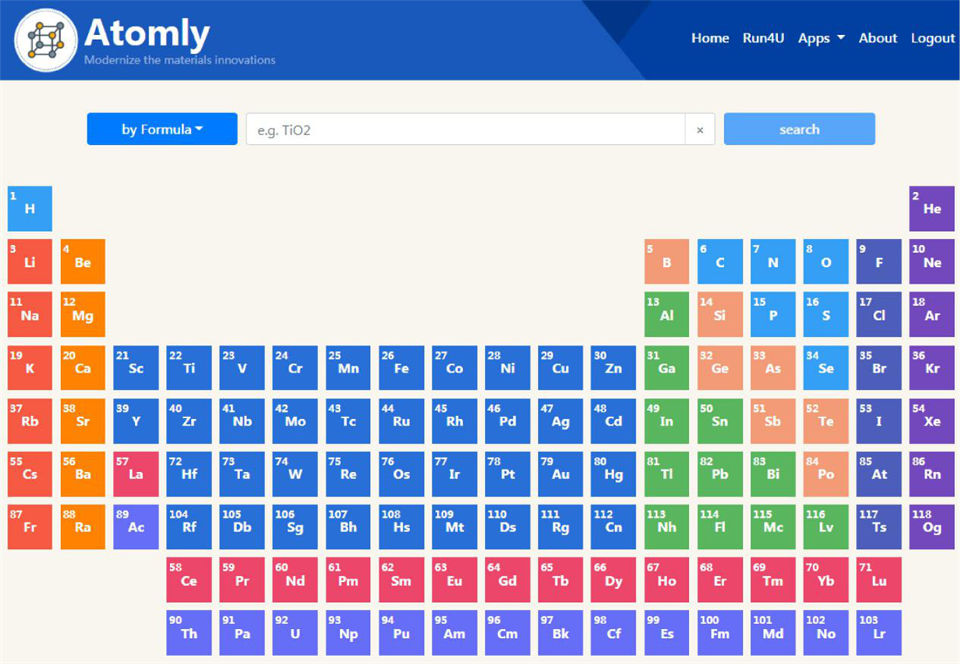This screenshot has height=664, width=960.
Task: Focus the formula search input field
Action: tap(465, 129)
